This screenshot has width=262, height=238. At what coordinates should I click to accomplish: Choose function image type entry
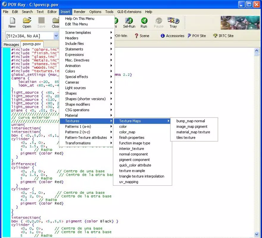[142, 143]
